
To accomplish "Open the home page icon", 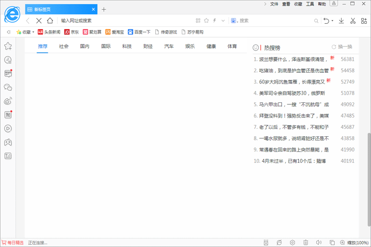I will tap(50, 20).
